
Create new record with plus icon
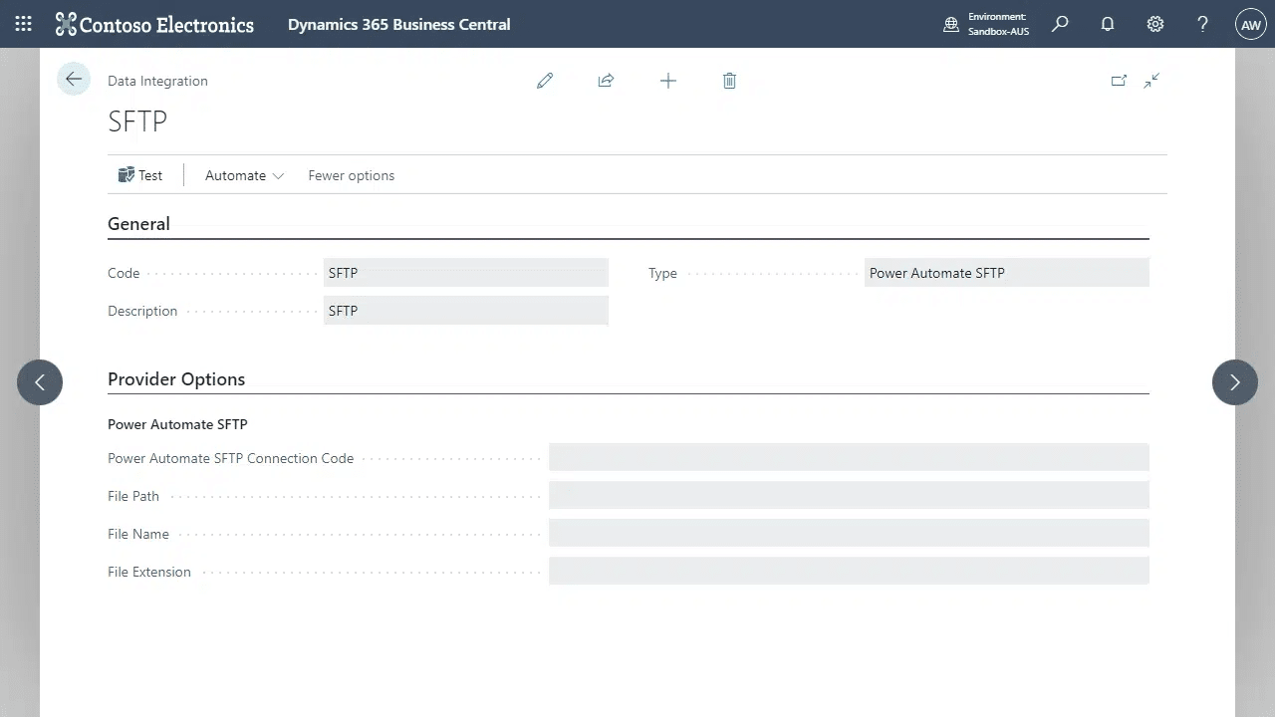(x=668, y=81)
